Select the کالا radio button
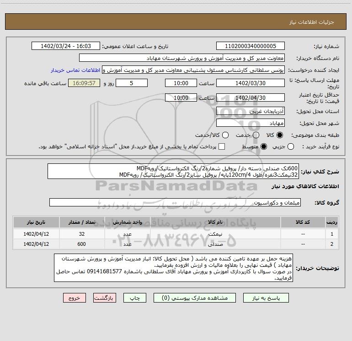Viewport: 352px width, 341px height. [x=280, y=135]
